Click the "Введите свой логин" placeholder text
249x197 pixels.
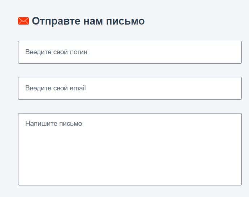click(56, 52)
